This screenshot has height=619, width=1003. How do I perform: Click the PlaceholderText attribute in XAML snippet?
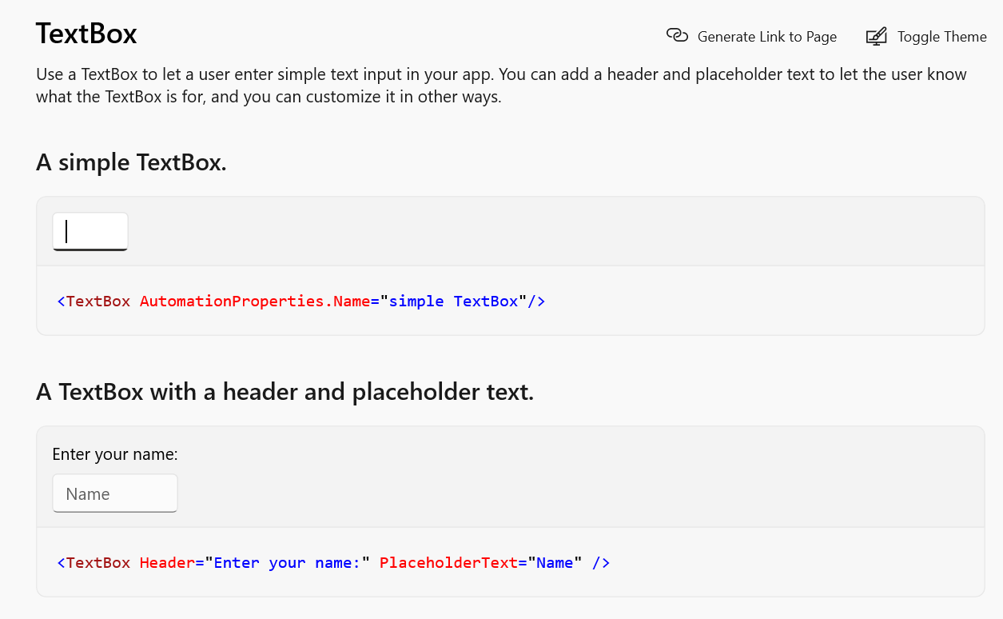(x=448, y=563)
